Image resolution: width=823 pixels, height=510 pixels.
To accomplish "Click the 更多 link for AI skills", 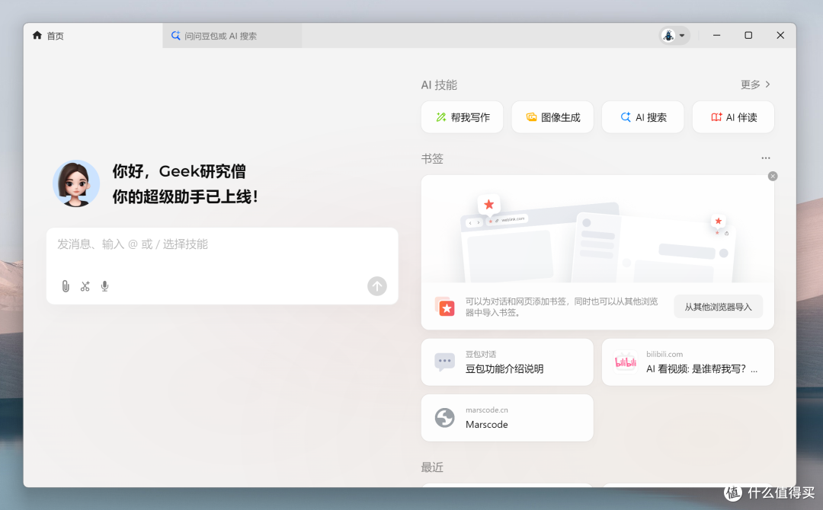I will [x=755, y=84].
